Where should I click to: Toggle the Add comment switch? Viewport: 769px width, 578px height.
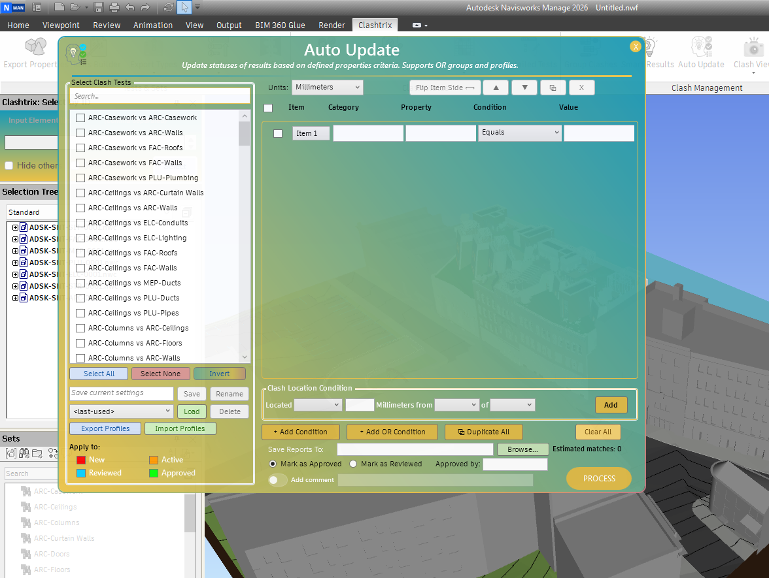click(278, 480)
